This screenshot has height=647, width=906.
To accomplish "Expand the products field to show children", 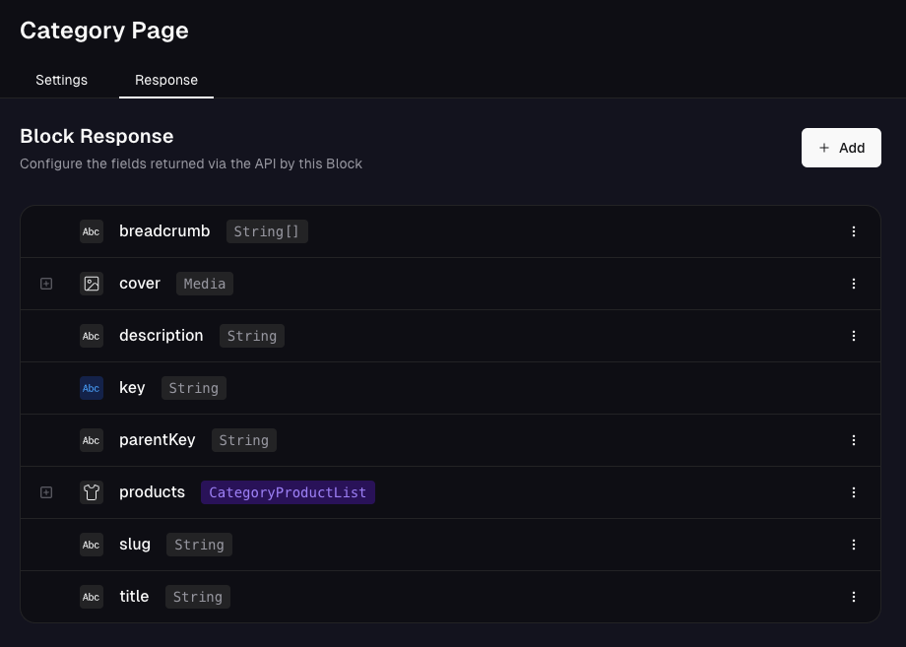I will tap(45, 492).
